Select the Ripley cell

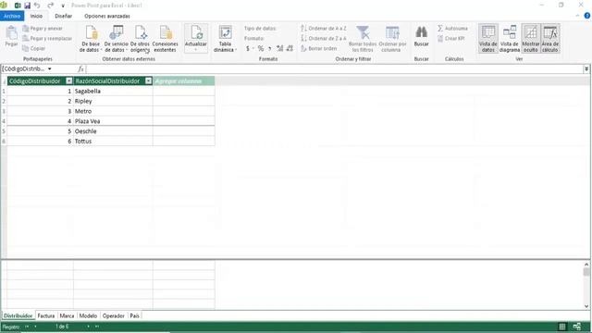point(113,101)
